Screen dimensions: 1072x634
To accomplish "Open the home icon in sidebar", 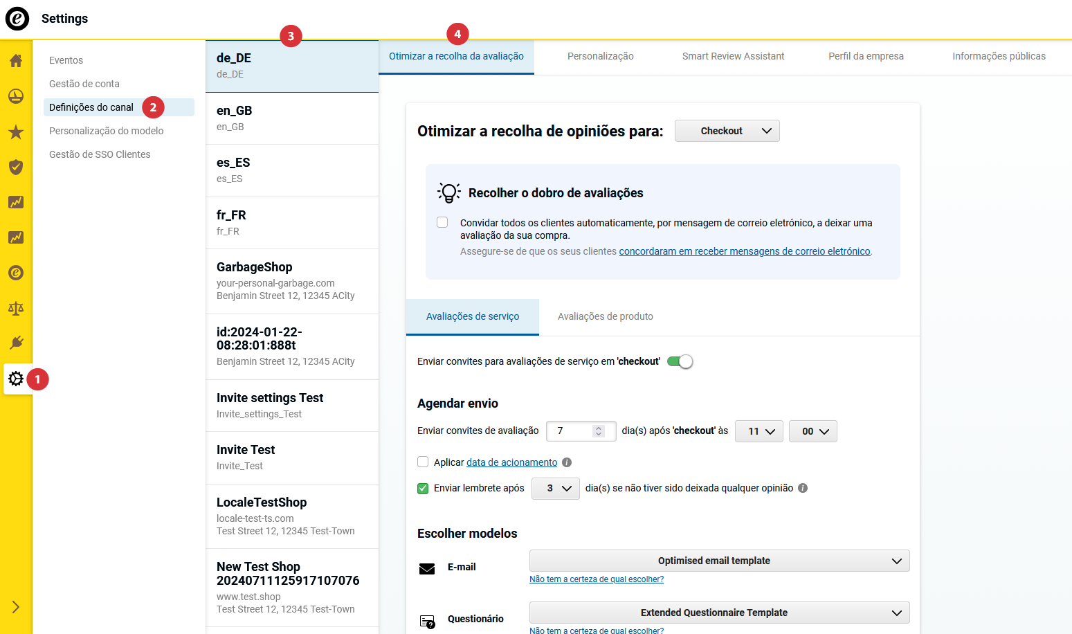I will 16,61.
